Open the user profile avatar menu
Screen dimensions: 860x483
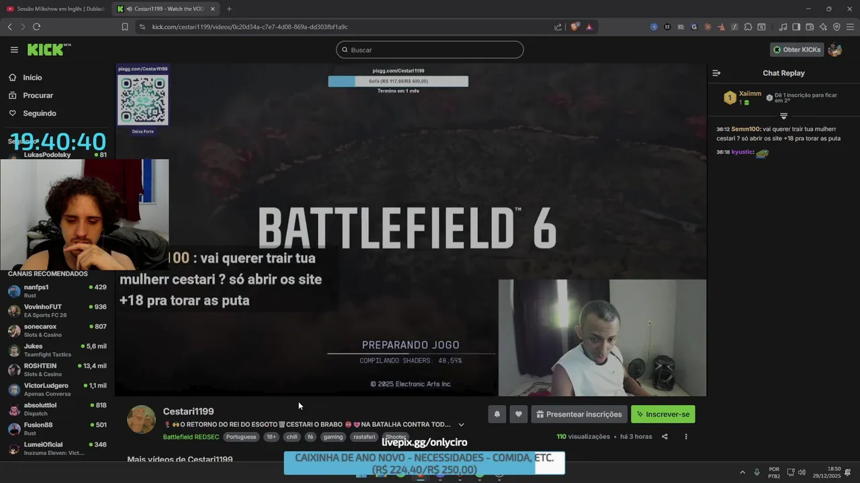point(835,50)
